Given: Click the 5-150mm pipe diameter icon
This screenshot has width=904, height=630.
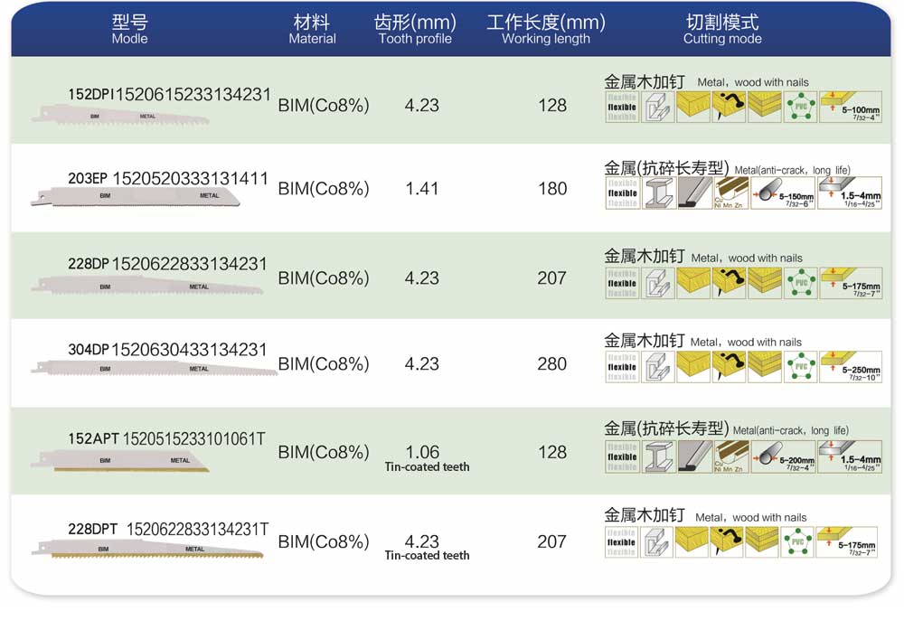Looking at the screenshot, I should 782,193.
